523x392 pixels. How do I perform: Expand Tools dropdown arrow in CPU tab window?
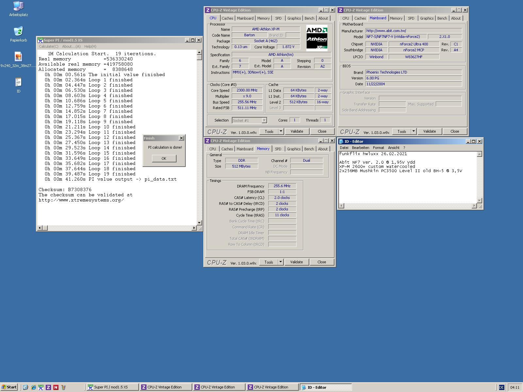281,131
